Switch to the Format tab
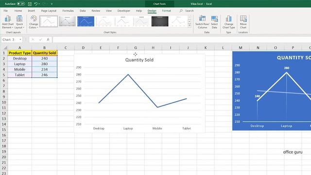311x175 pixels. coord(166,11)
